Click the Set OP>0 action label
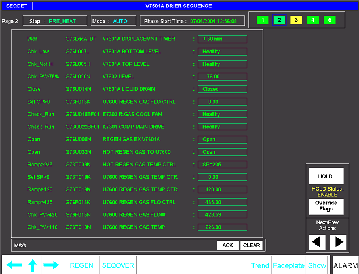The width and height of the screenshot is (359, 274). click(x=39, y=102)
